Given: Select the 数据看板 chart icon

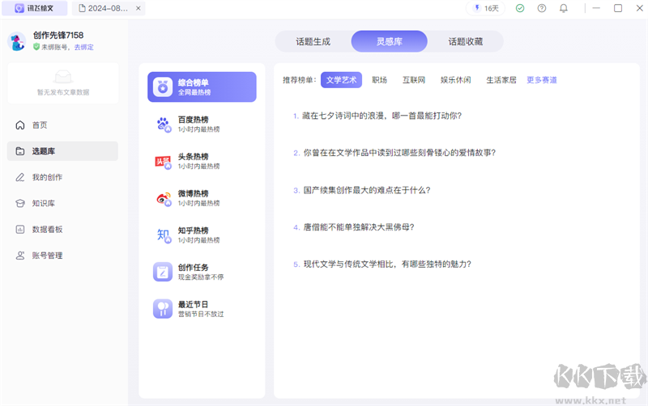Looking at the screenshot, I should click(x=20, y=229).
